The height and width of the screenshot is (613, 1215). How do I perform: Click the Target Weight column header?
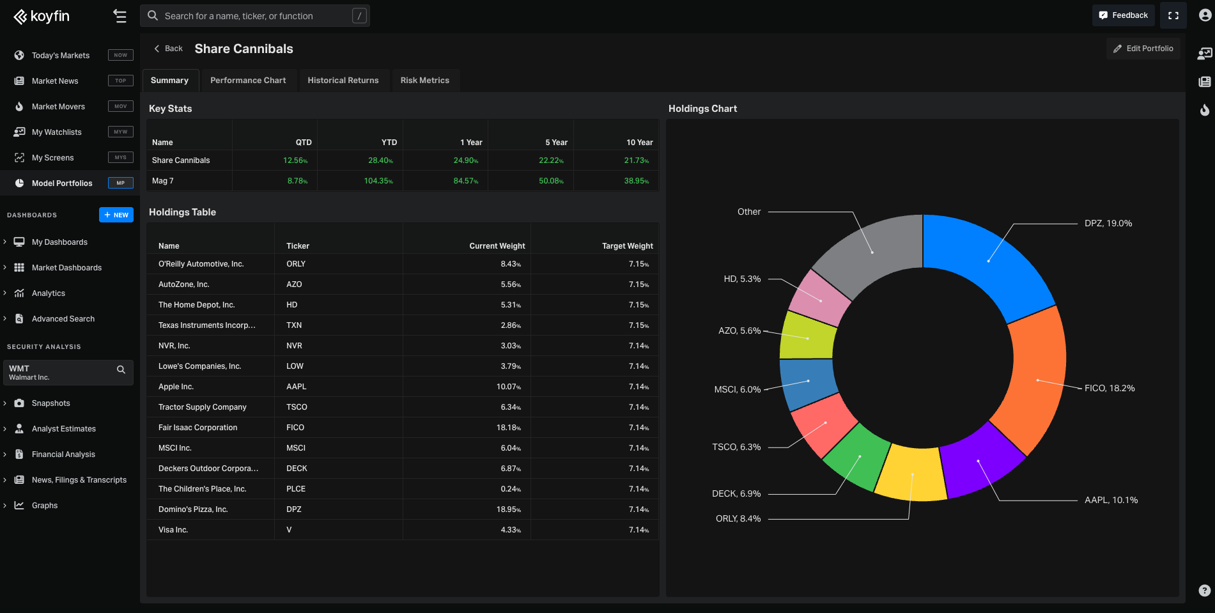[x=628, y=246]
